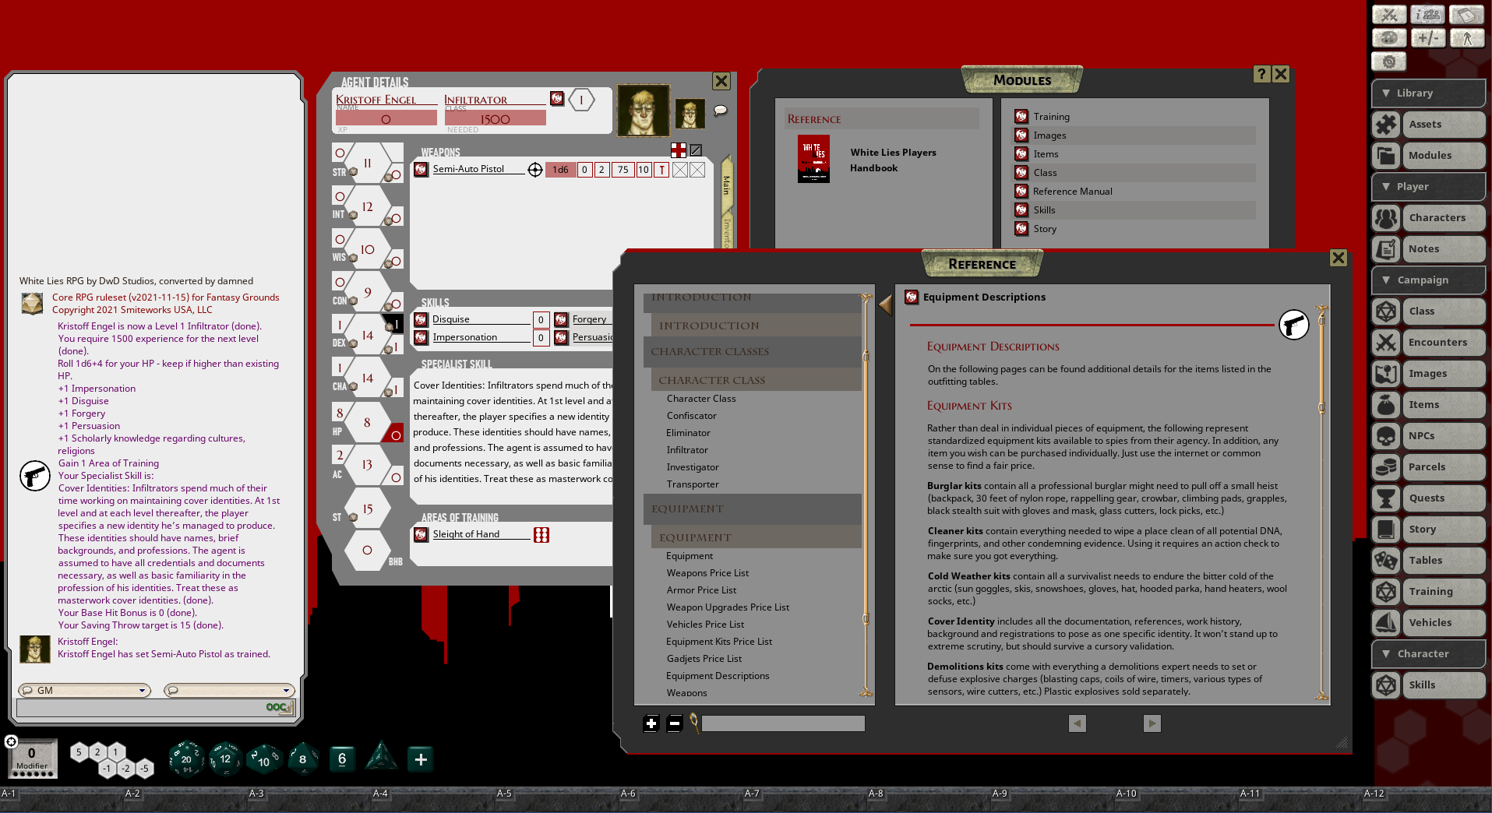Click the custom dice plus button

[x=421, y=759]
